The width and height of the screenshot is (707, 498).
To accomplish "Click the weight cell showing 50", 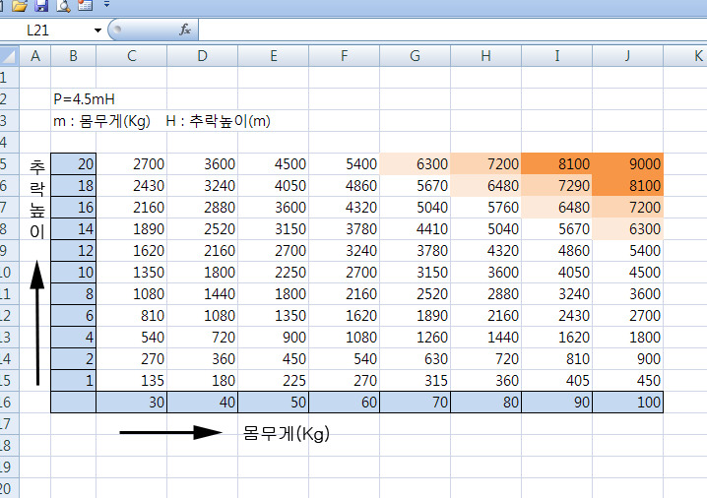I will (273, 402).
